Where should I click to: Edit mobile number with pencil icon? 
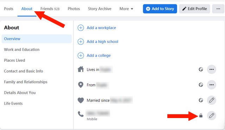(x=212, y=115)
